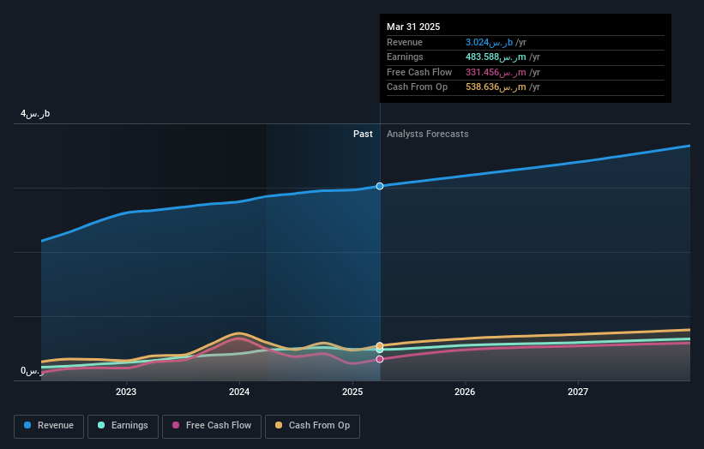
Task: Click the pink Free Cash Flow data point
Action: point(380,359)
